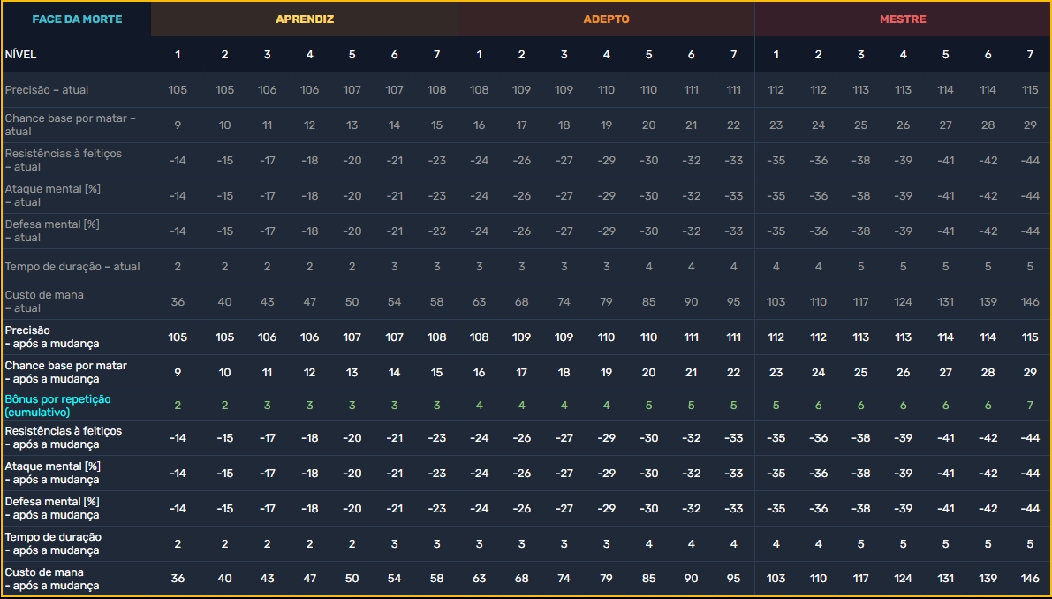Click Chance base – atual value 29 at Mestre 7
The height and width of the screenshot is (599, 1052).
pos(1030,125)
